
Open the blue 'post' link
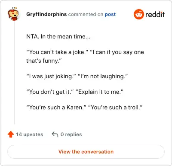tap(110, 14)
